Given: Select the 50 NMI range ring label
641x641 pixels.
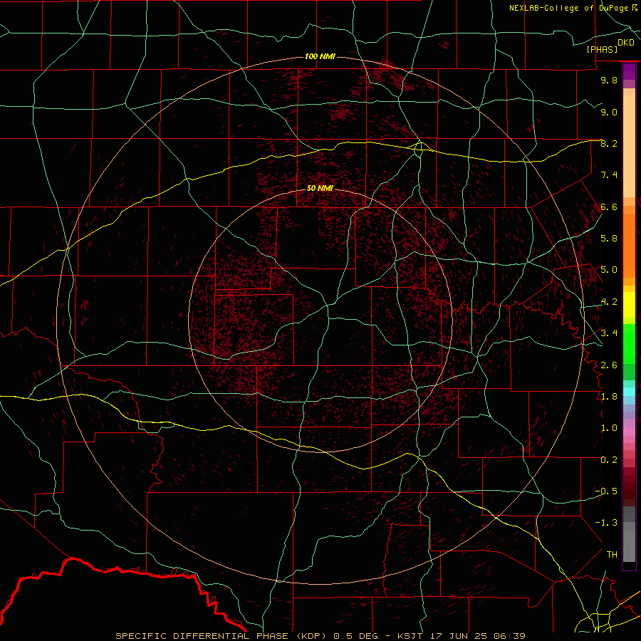Looking at the screenshot, I should (320, 188).
